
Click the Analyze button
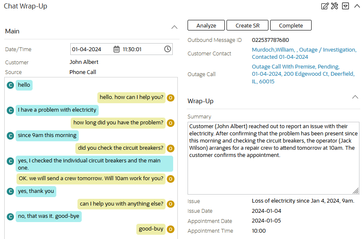(x=206, y=25)
